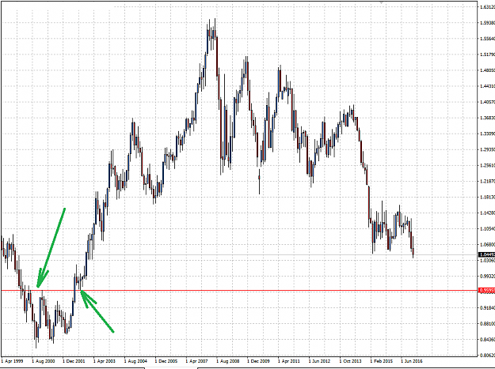Click the 1.1054 price scale label
Screen dimensions: 495x369
tap(487, 229)
